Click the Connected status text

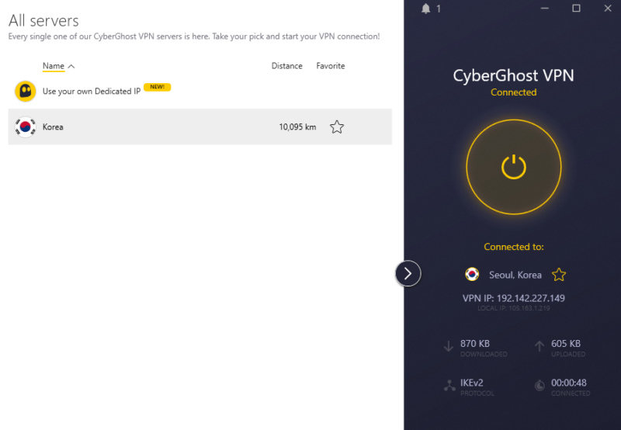(514, 92)
